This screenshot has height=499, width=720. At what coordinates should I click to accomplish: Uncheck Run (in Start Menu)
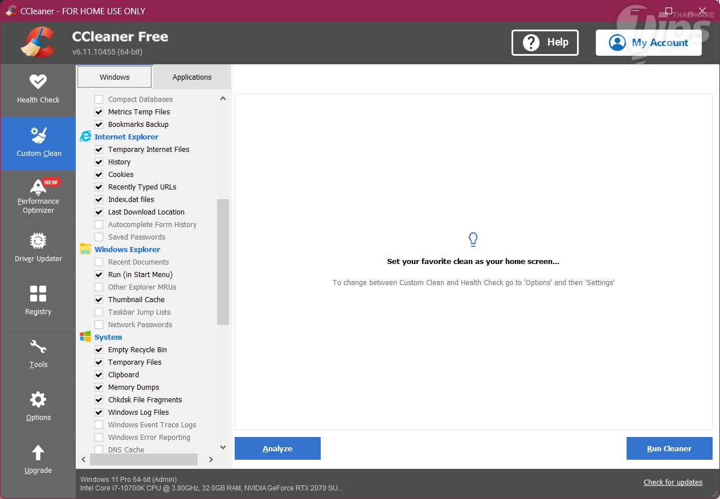99,274
